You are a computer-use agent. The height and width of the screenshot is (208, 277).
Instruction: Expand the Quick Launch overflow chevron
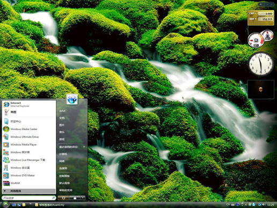pyautogui.click(x=31, y=204)
